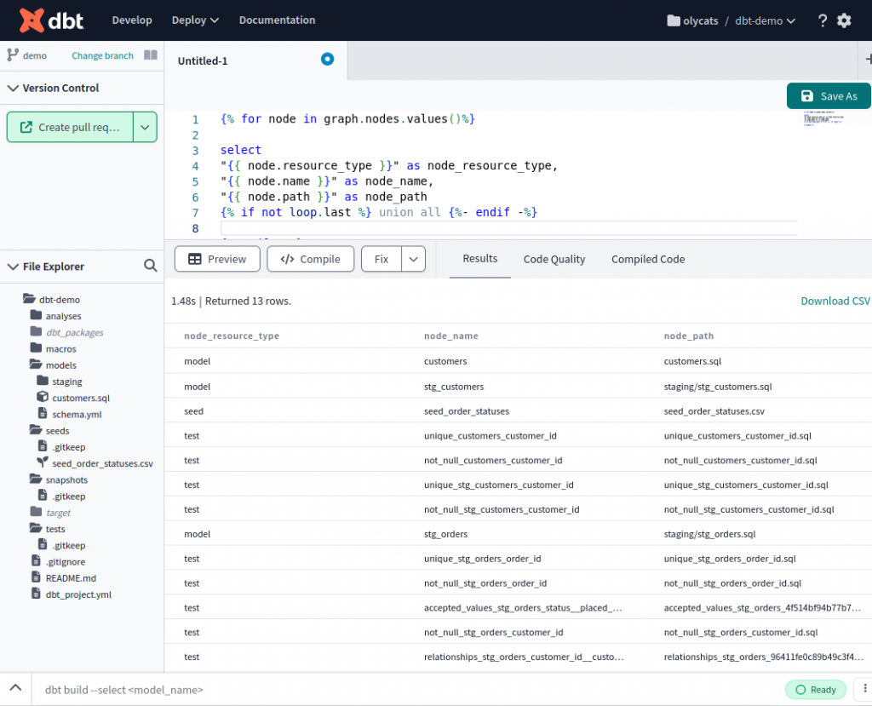Open the settings gear icon
The height and width of the screenshot is (706, 872).
[x=844, y=20]
